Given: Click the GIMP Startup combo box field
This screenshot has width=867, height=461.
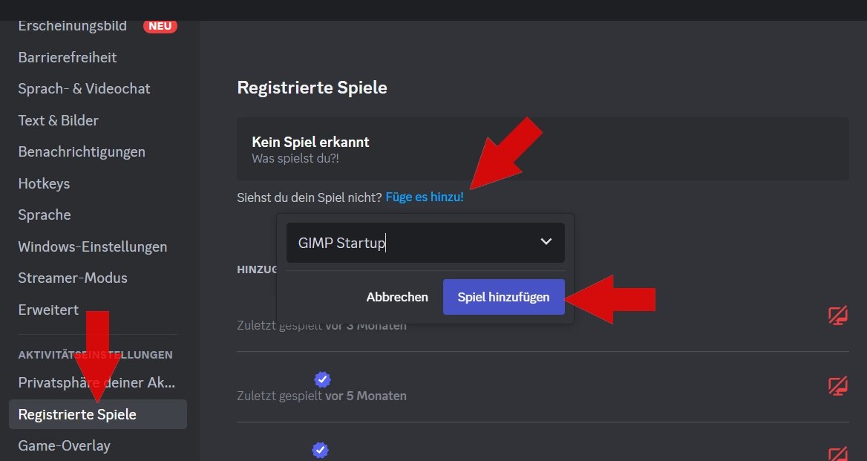Looking at the screenshot, I should click(x=425, y=243).
